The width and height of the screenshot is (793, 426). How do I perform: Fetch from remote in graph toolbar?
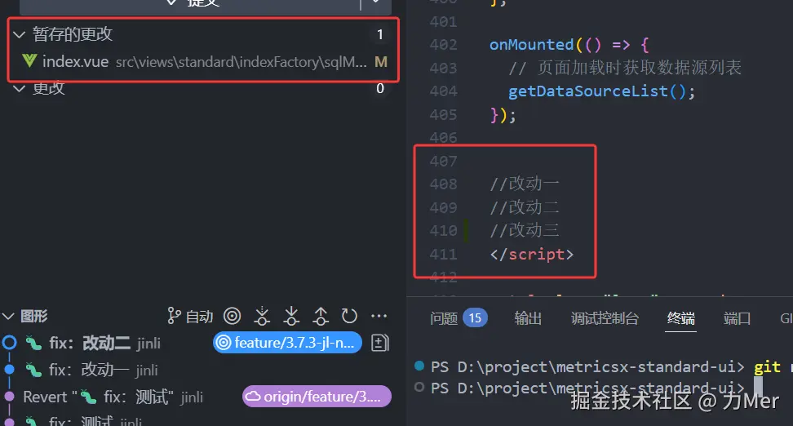click(261, 316)
